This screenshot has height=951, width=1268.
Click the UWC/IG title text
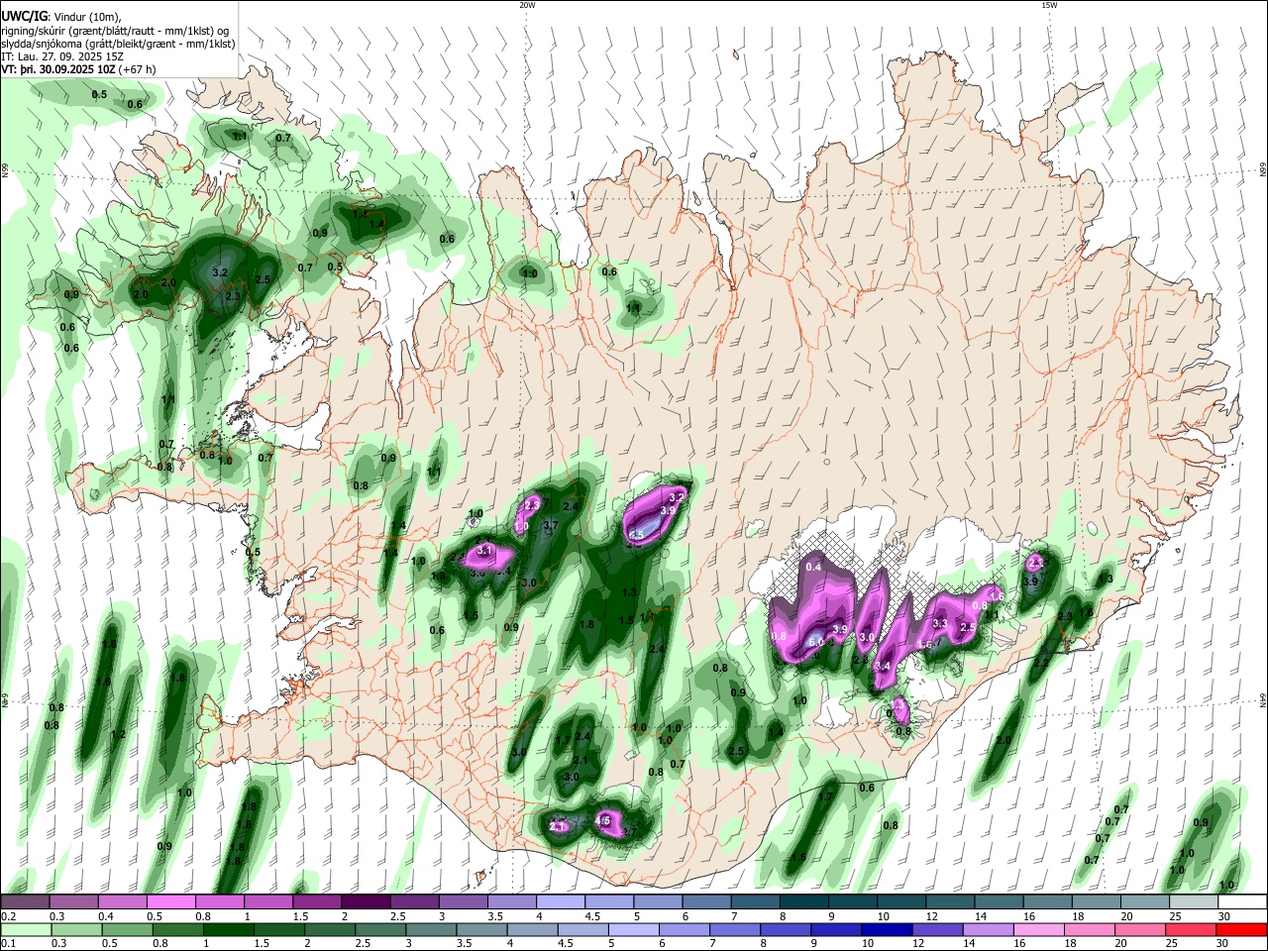click(23, 16)
